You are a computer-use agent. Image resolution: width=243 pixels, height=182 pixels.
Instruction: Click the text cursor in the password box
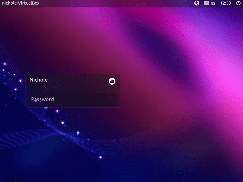31,99
